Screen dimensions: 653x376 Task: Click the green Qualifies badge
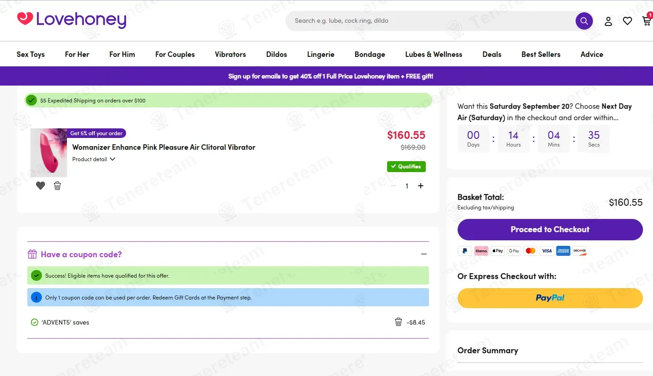(x=406, y=167)
